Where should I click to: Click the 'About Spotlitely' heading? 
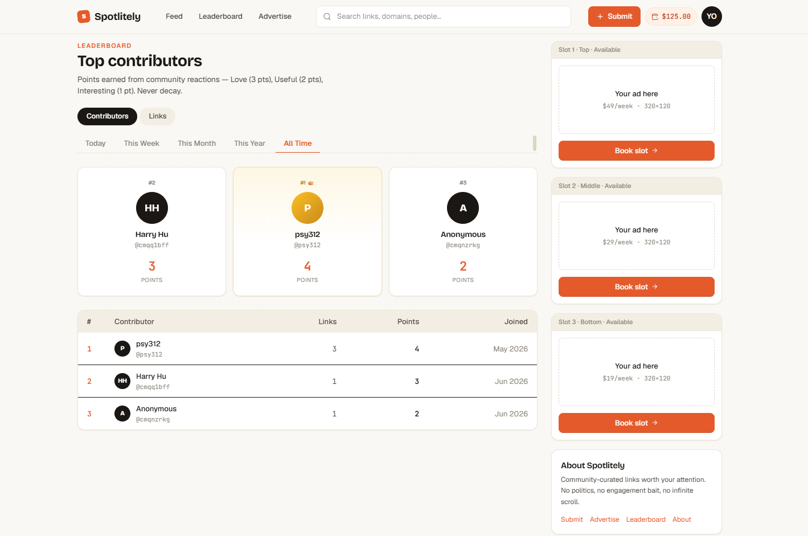pos(593,465)
